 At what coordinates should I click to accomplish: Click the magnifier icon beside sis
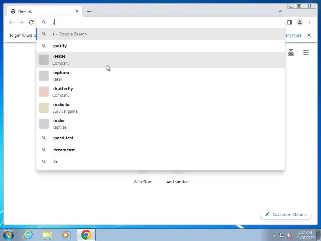point(44,162)
